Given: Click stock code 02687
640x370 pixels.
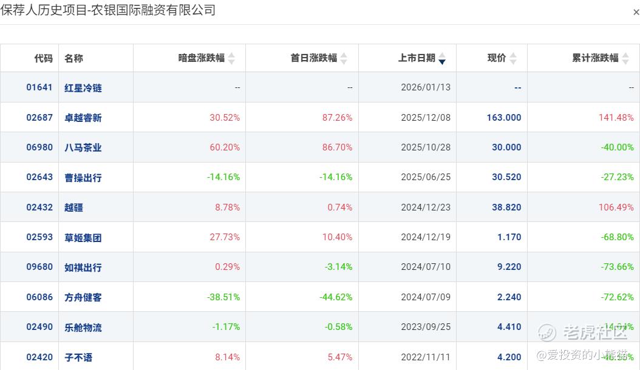Looking at the screenshot, I should tap(39, 118).
